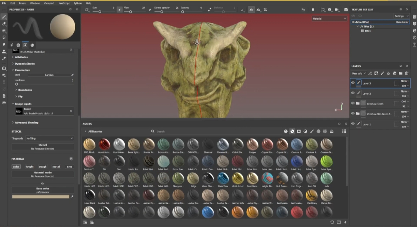Open the Tiling mode dropdown
This screenshot has height=227, width=417.
coord(49,138)
